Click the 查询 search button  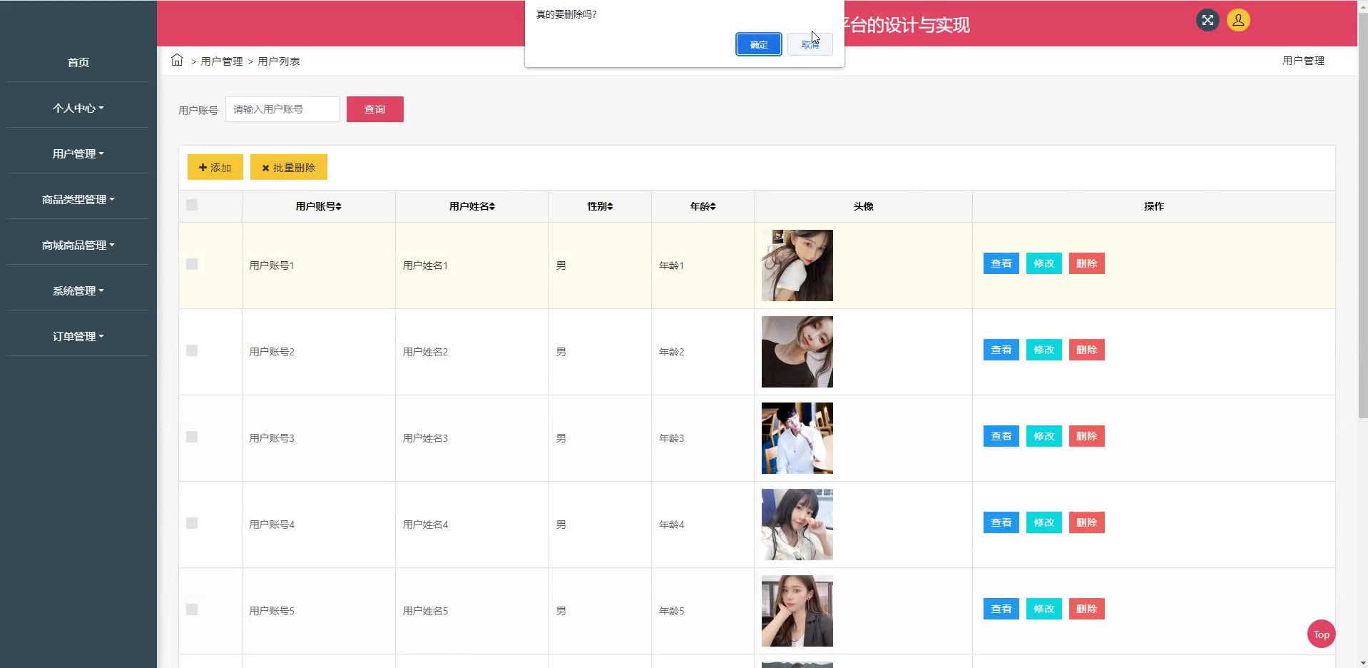[x=375, y=109]
